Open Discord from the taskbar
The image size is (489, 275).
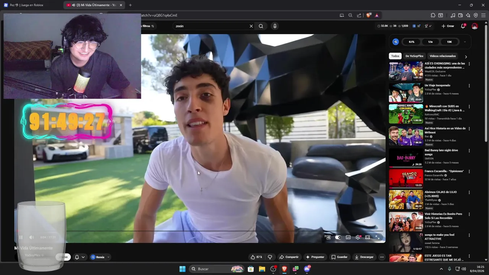[307, 269]
